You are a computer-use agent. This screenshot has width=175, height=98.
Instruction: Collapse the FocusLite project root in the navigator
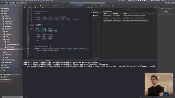pos(1,7)
